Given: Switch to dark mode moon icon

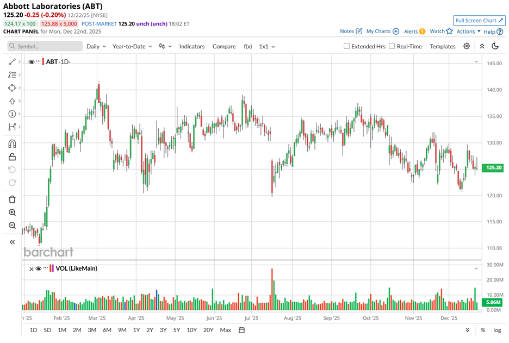Looking at the screenshot, I should 495,46.
